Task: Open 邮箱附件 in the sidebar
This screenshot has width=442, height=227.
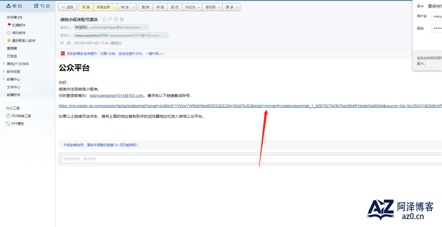Action: pos(13,95)
